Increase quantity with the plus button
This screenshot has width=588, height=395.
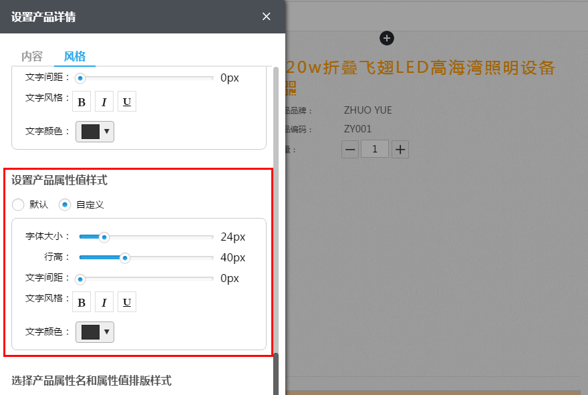[400, 148]
